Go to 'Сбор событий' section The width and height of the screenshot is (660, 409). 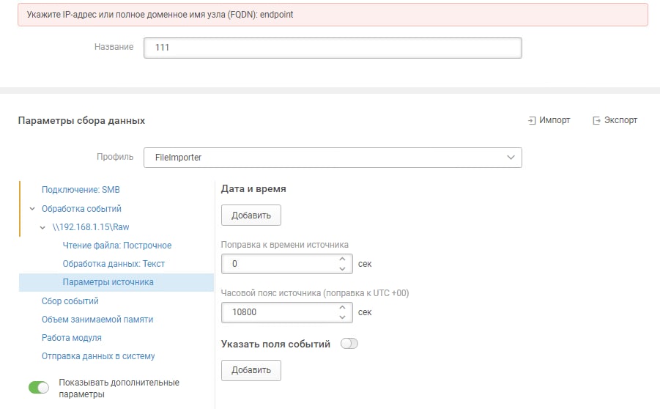[70, 301]
